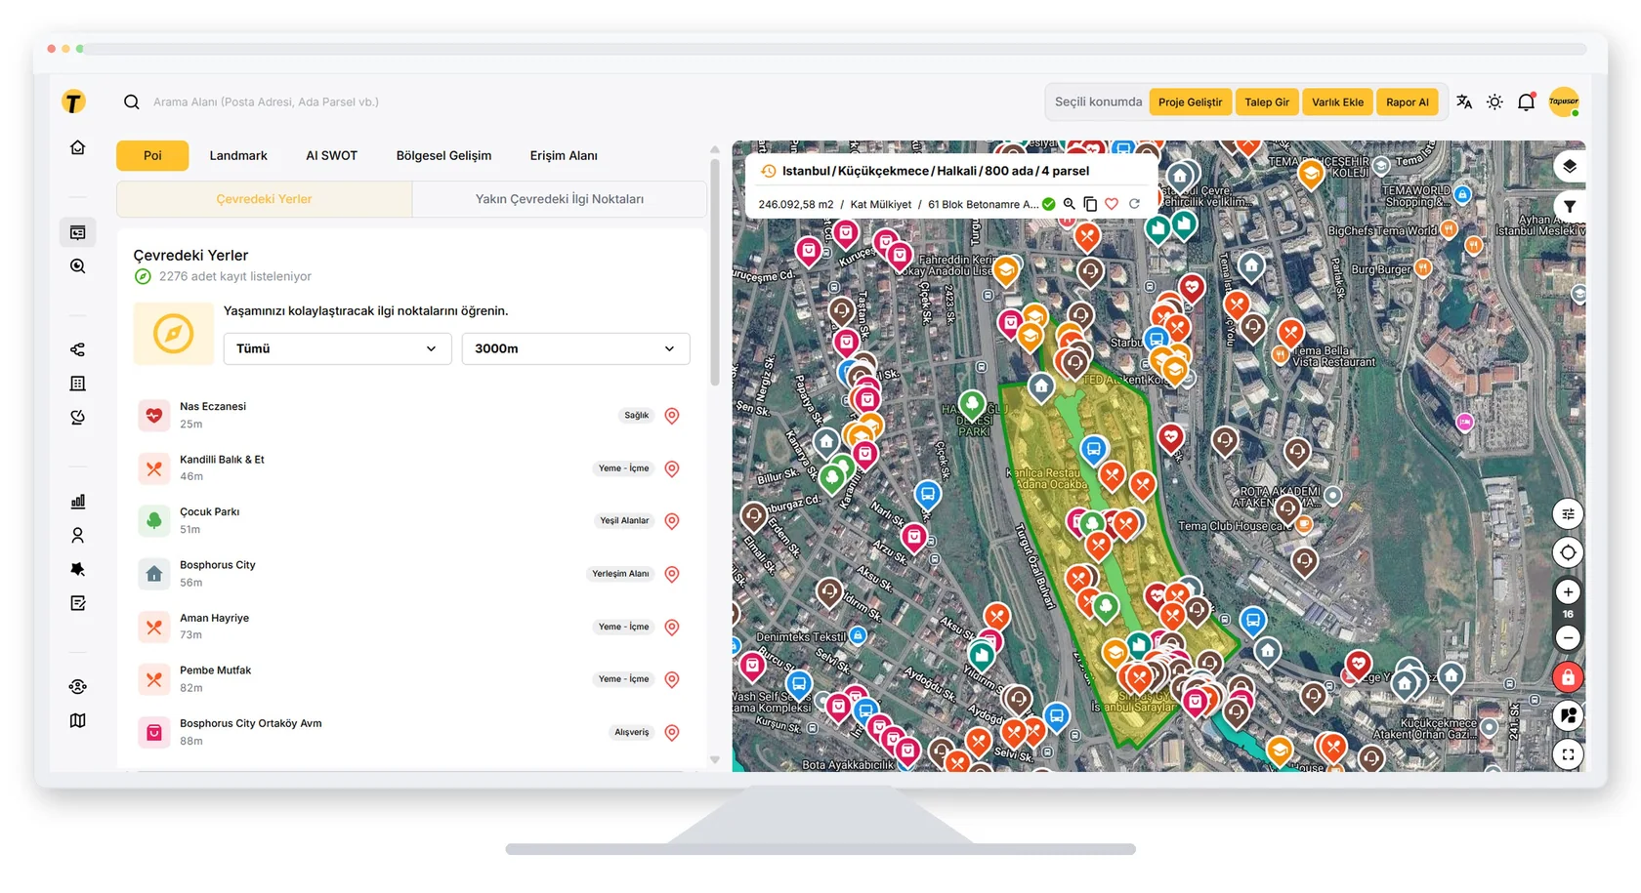This screenshot has height=893, width=1641.
Task: Toggle the red map lock button
Action: pos(1568,676)
